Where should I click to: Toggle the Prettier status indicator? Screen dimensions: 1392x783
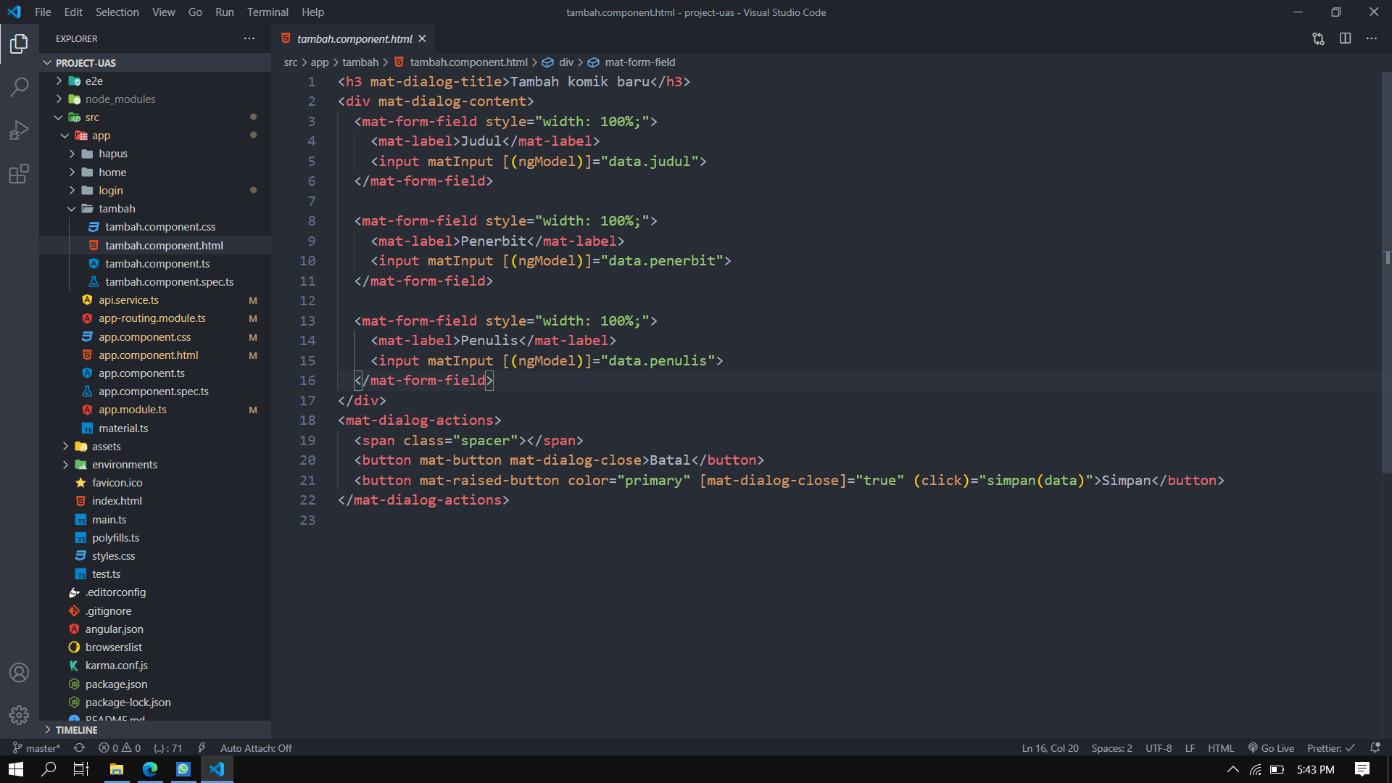pos(1331,748)
